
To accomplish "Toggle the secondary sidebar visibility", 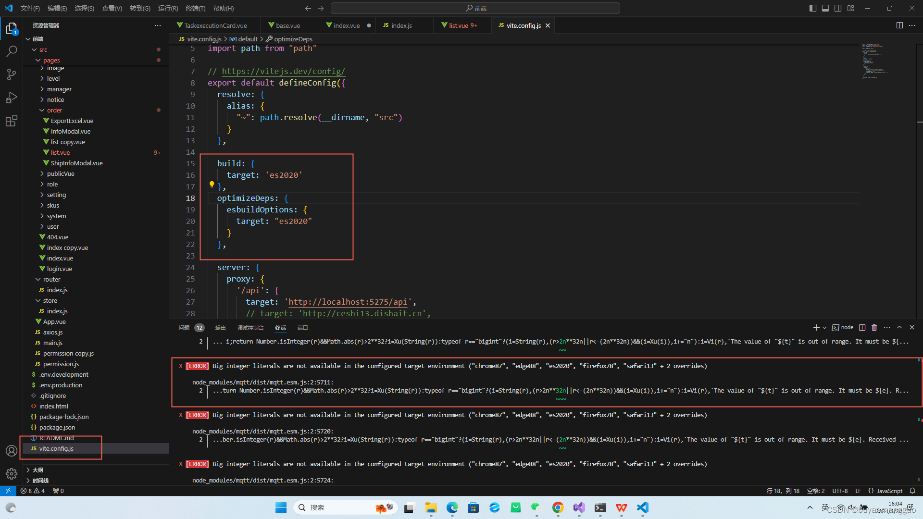I will coord(837,8).
